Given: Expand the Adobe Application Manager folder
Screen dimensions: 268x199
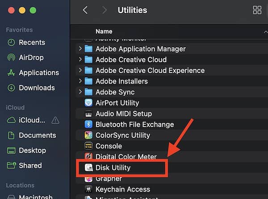Looking at the screenshot, I should point(80,49).
